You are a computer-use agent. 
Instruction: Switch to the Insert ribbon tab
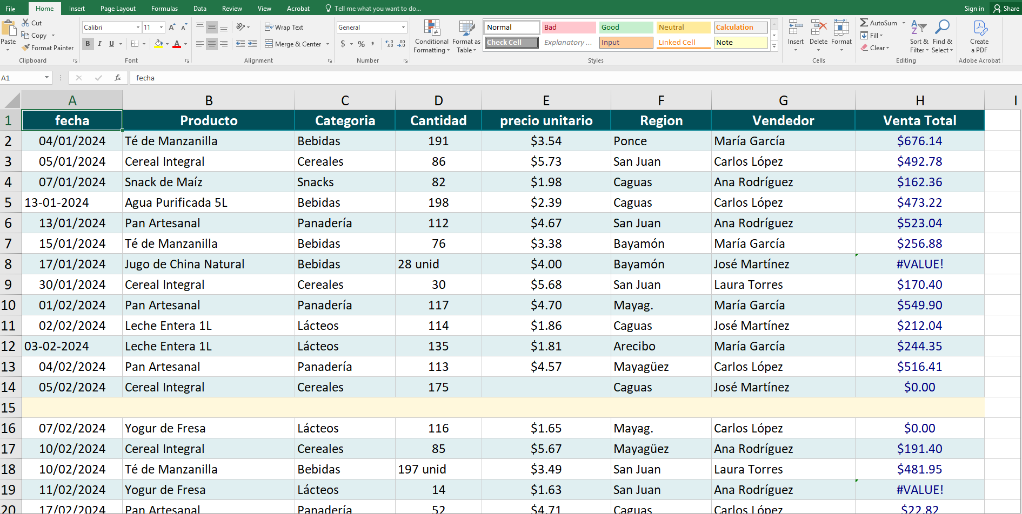tap(77, 9)
